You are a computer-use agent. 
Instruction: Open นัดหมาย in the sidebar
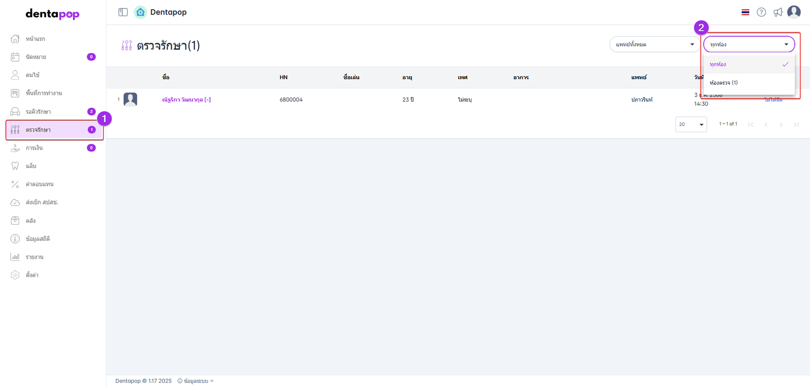click(36, 57)
